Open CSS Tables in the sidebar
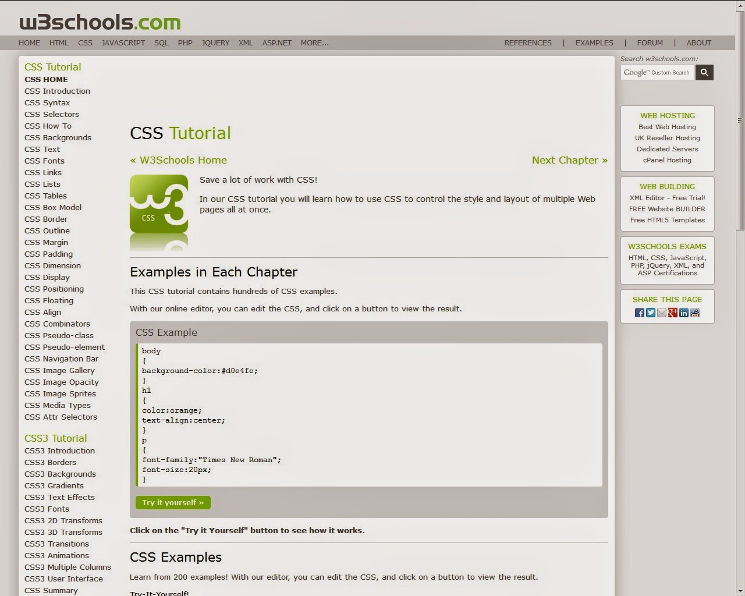The height and width of the screenshot is (596, 745). tap(45, 196)
